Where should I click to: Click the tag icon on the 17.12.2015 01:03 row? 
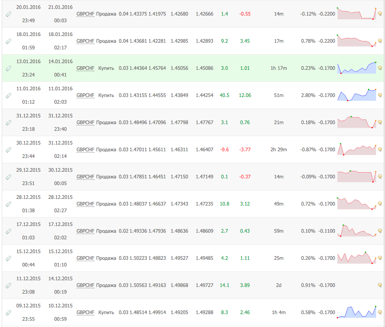(8, 231)
